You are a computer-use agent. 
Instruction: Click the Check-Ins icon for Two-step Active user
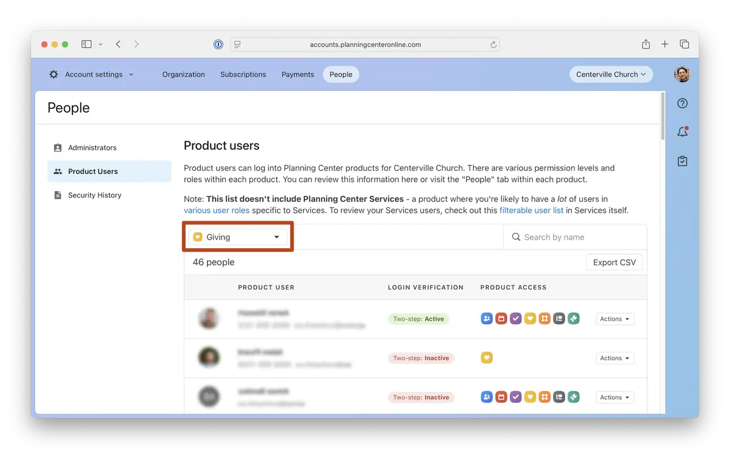click(x=516, y=319)
